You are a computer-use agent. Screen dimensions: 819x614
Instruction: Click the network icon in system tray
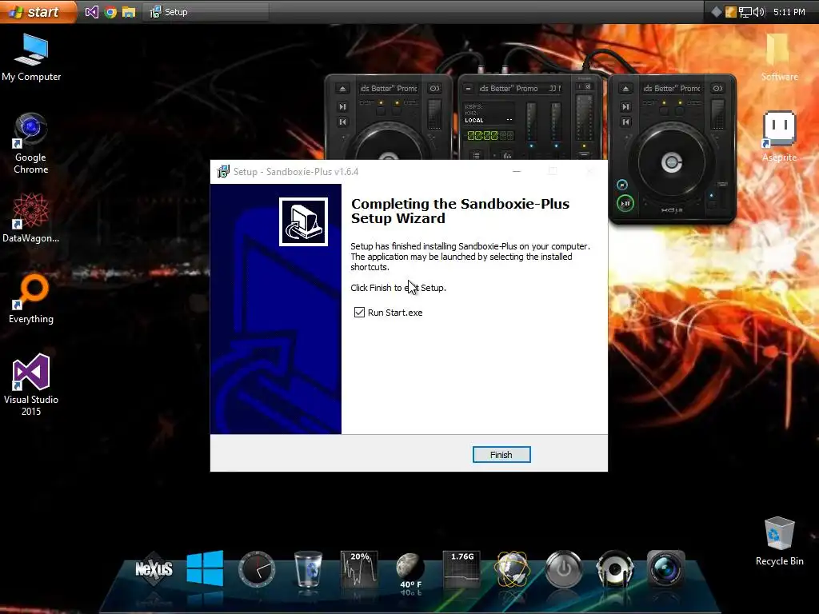tap(745, 11)
